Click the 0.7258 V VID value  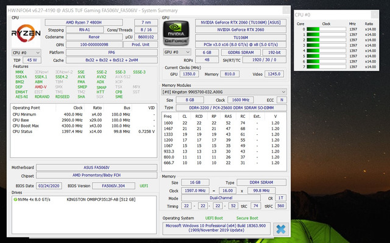point(146,132)
